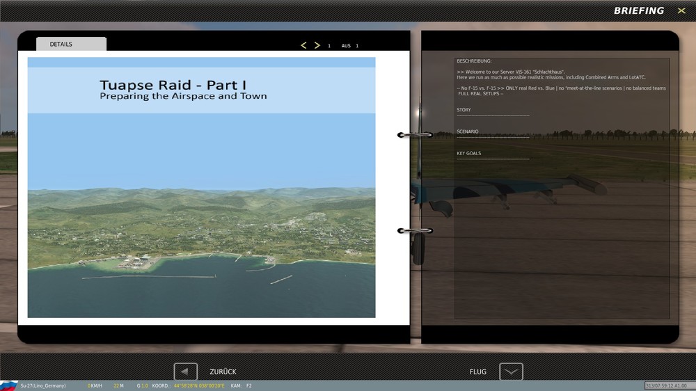Click the chevron button next to FLUG

coord(511,372)
